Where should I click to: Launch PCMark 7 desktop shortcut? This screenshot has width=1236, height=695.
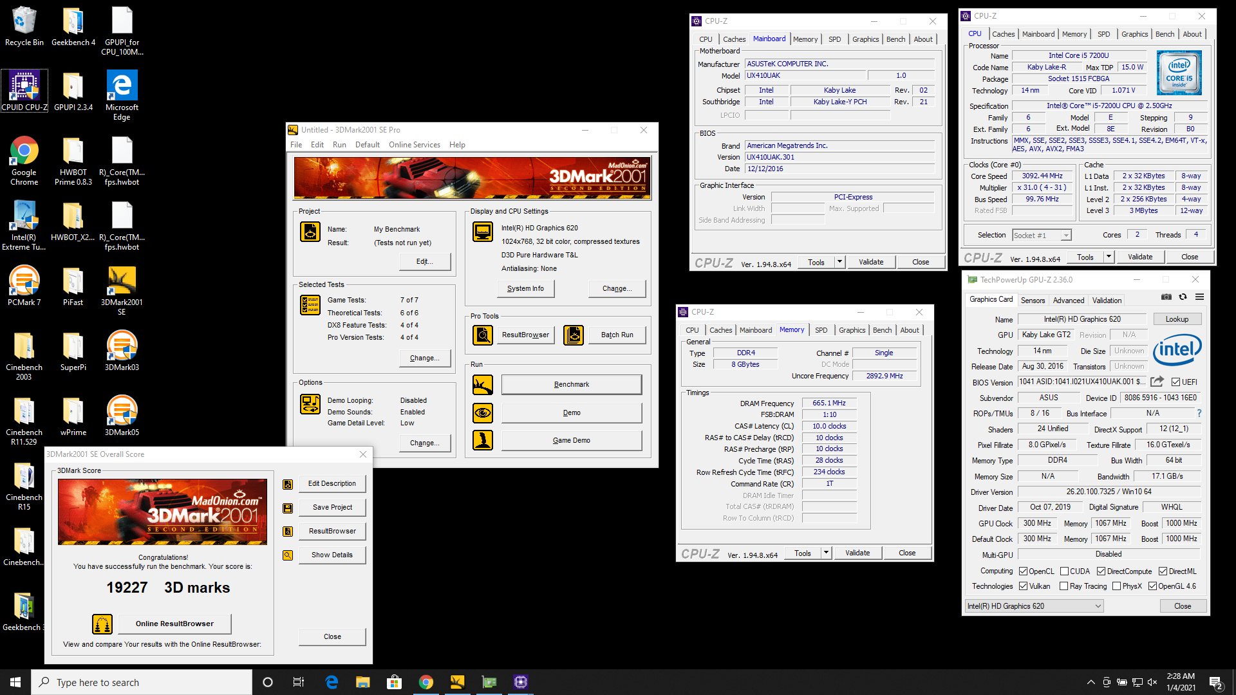tap(24, 286)
